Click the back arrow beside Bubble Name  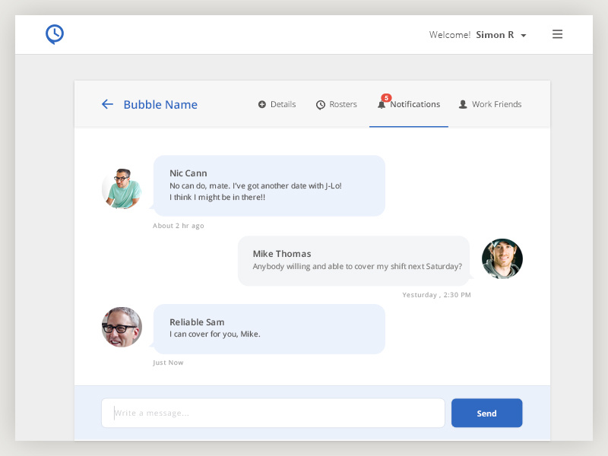point(107,104)
